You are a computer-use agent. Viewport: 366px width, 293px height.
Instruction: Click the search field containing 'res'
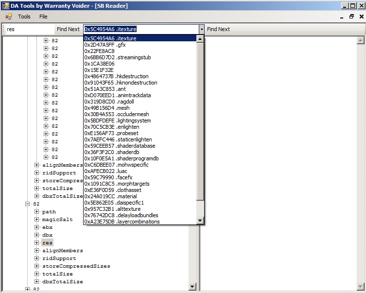pyautogui.click(x=27, y=29)
